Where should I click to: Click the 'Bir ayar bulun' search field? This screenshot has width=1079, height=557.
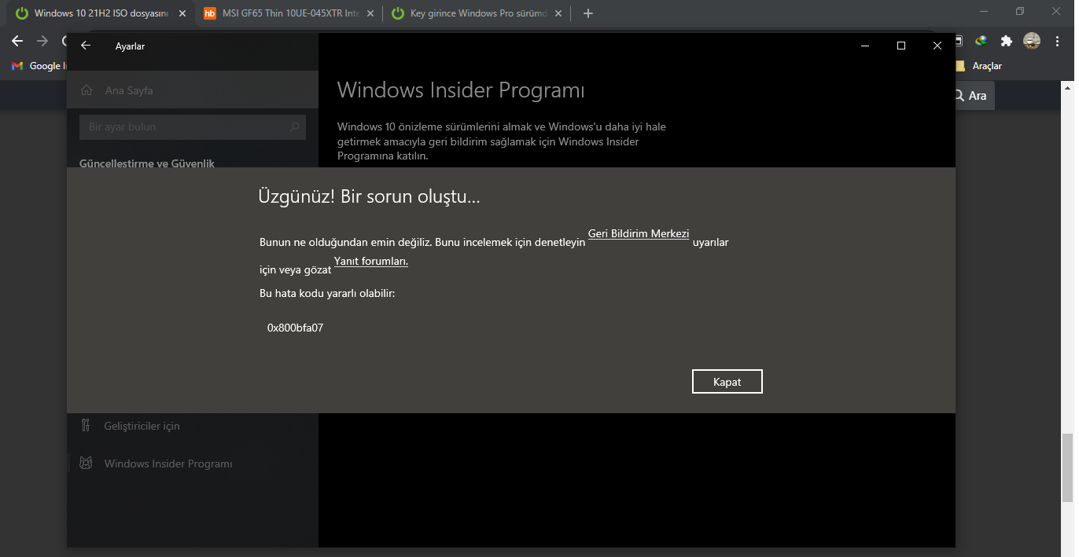[x=193, y=126]
